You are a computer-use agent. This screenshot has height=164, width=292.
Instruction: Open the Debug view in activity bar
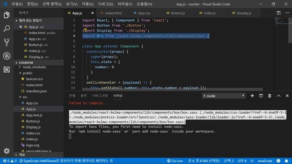pos(6,56)
